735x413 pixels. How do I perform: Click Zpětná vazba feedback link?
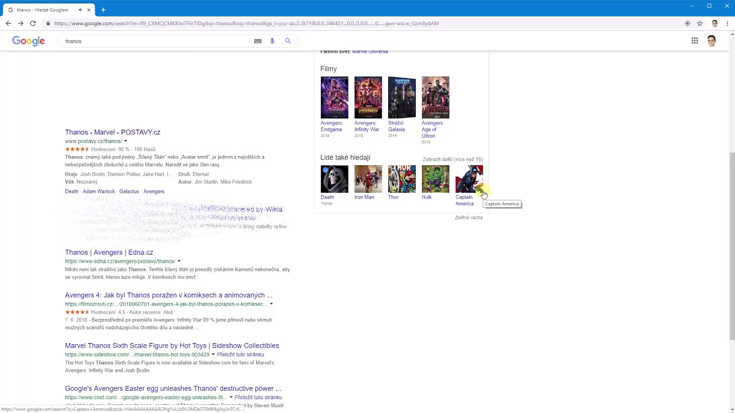[x=469, y=217]
